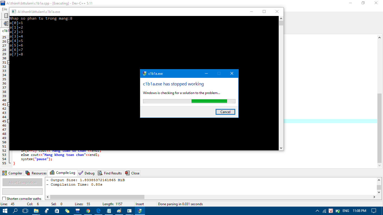Click the Microsoft Store taskbar icon
Screen dimensions: 383x215
(57, 211)
